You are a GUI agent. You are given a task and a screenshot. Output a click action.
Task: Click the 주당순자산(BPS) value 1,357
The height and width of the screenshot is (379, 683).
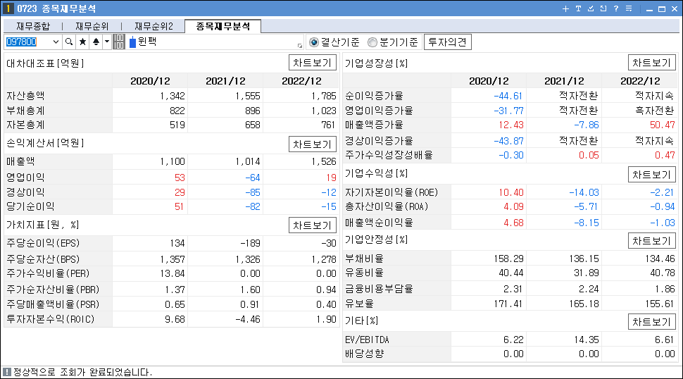click(173, 260)
